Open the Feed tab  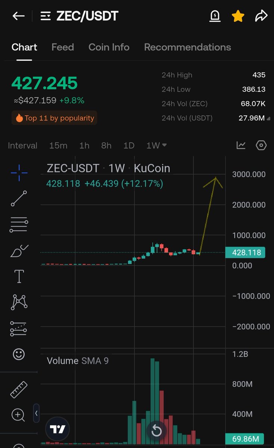coord(63,47)
